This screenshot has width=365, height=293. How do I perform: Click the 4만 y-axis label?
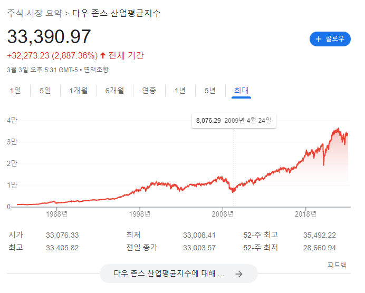click(12, 120)
